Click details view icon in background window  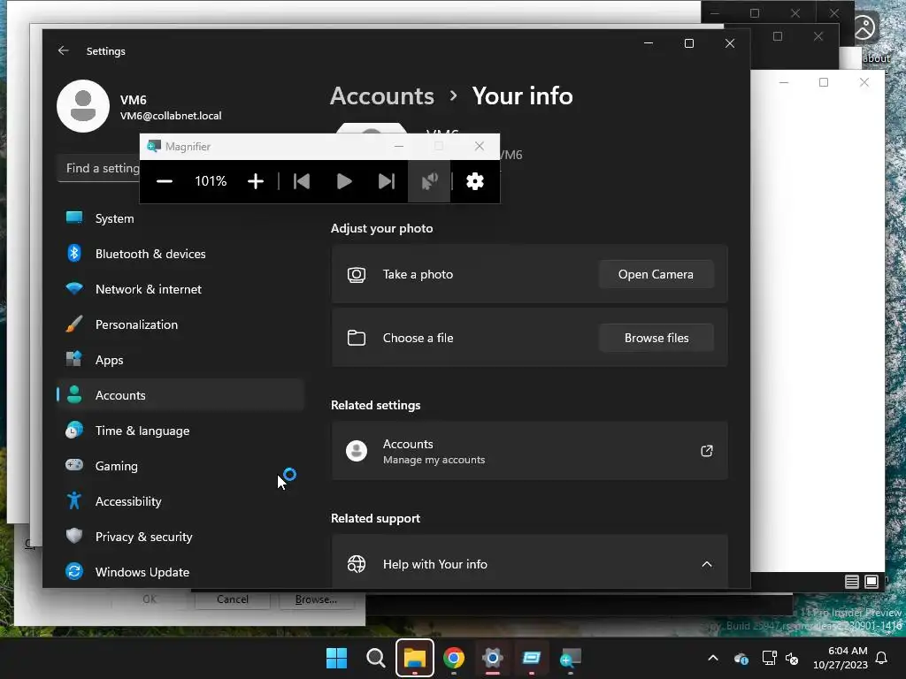(852, 582)
